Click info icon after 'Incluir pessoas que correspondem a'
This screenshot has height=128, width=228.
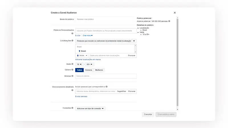pyautogui.click(x=107, y=87)
